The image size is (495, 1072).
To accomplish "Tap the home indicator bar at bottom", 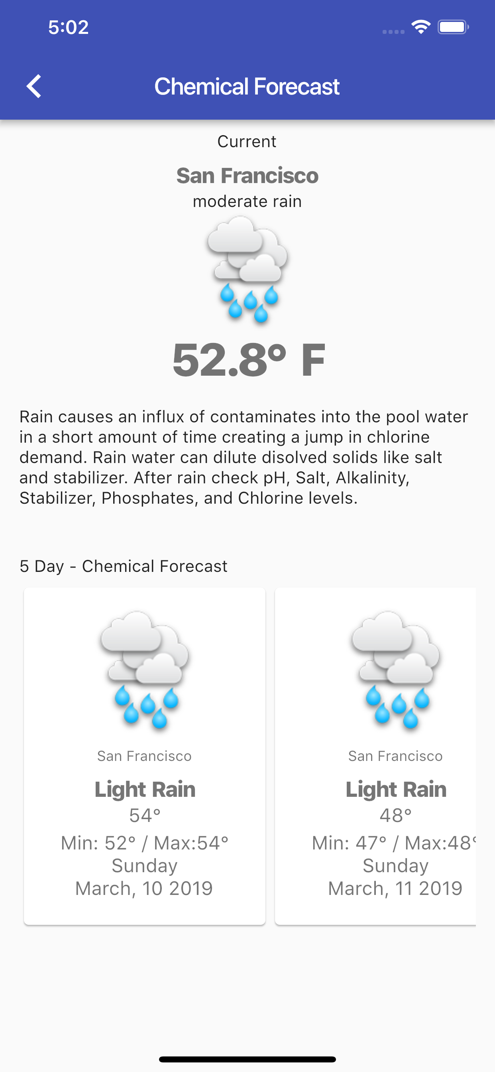I will pyautogui.click(x=247, y=1059).
